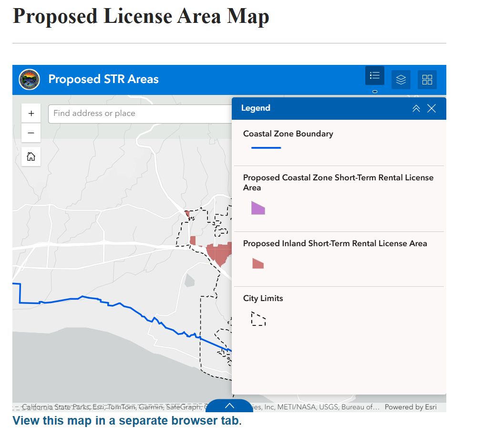The image size is (484, 448).
Task: Click the Powered by Esri attribution
Action: pyautogui.click(x=411, y=407)
